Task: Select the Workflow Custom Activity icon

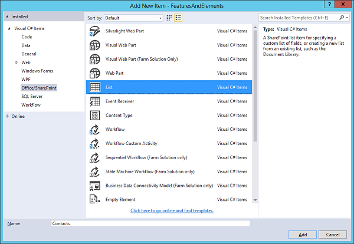Action: pos(94,144)
